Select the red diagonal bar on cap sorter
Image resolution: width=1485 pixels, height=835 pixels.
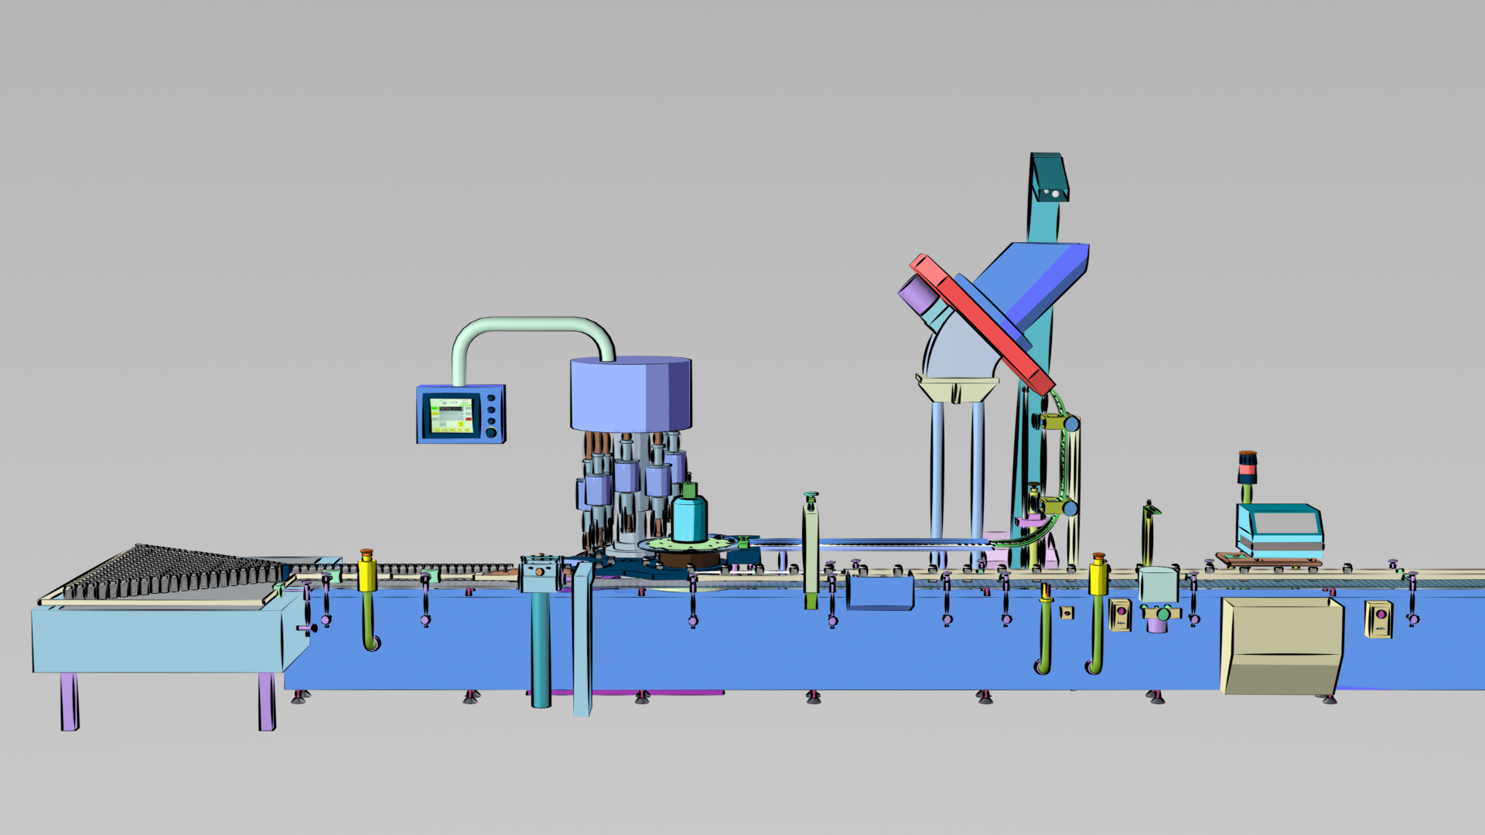pos(981,323)
